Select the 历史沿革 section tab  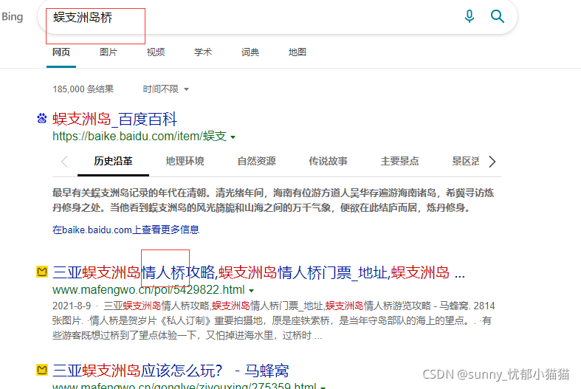(x=113, y=161)
